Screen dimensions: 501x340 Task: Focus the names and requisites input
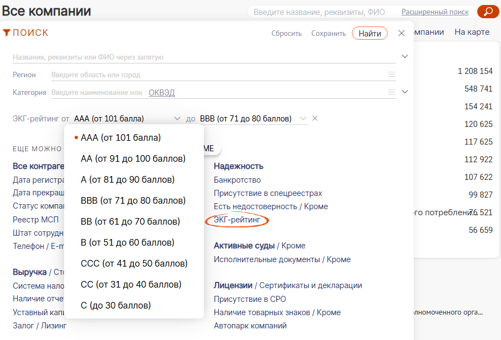pyautogui.click(x=204, y=57)
